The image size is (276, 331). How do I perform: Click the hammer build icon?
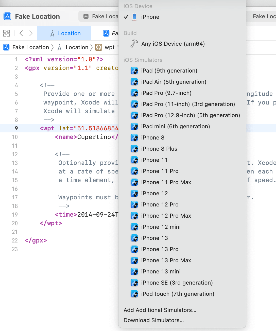tap(134, 44)
